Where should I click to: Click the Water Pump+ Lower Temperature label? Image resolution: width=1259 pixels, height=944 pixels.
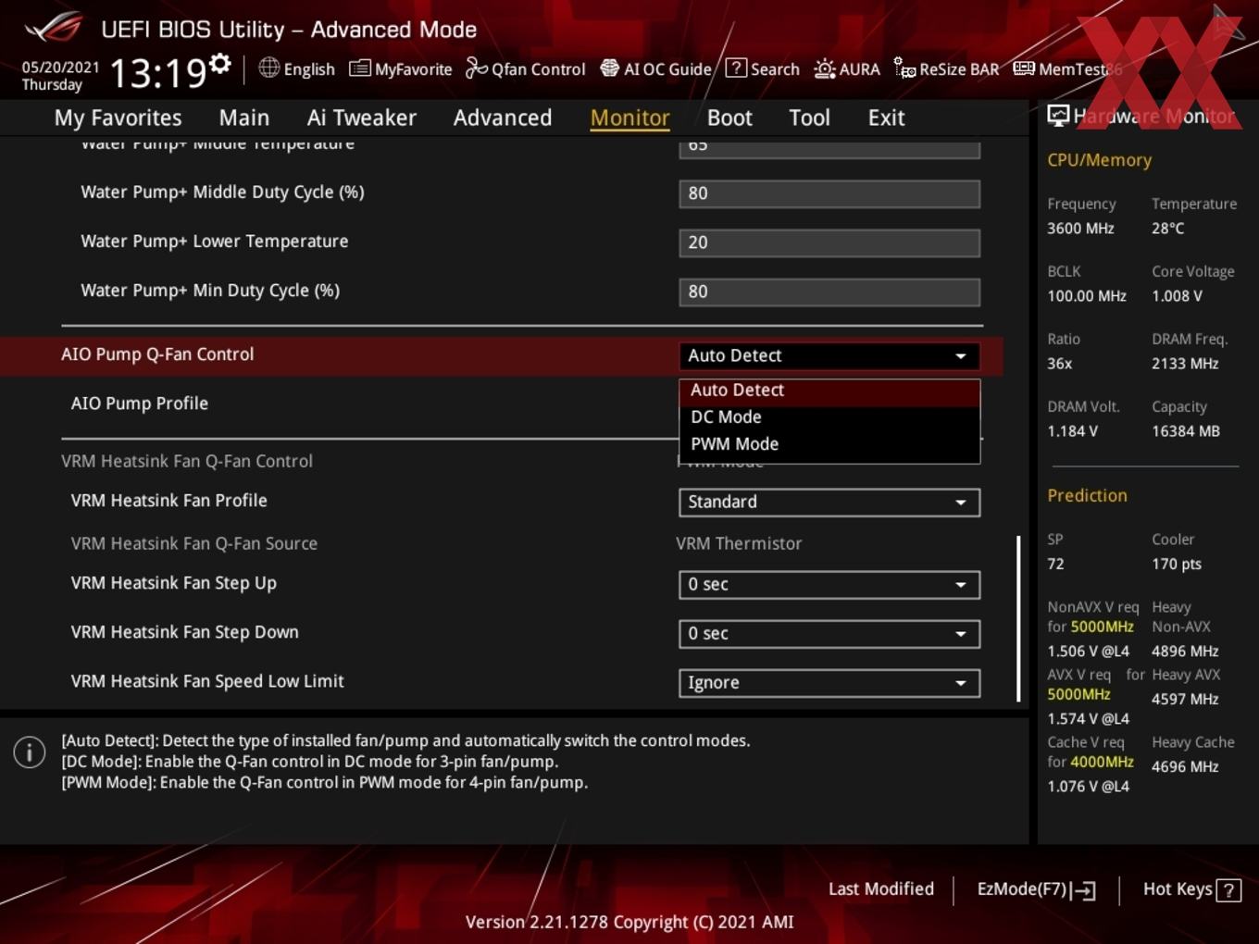[215, 242]
